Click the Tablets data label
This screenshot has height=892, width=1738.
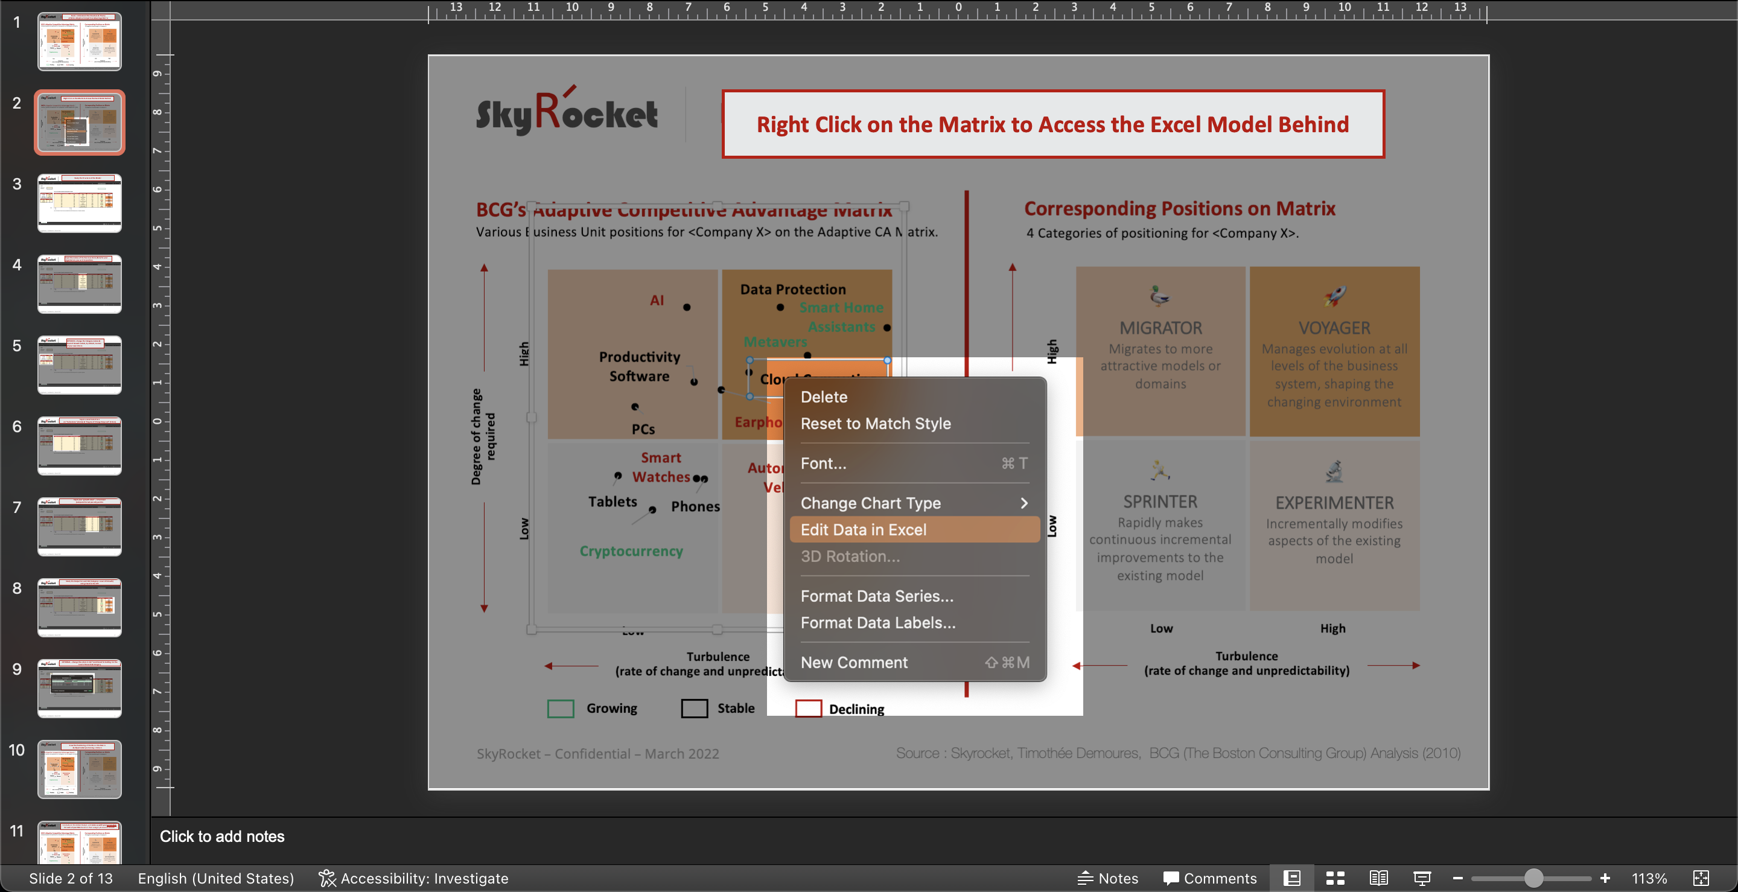(x=612, y=502)
